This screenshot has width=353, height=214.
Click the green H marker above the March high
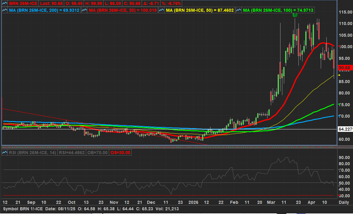click(x=295, y=15)
